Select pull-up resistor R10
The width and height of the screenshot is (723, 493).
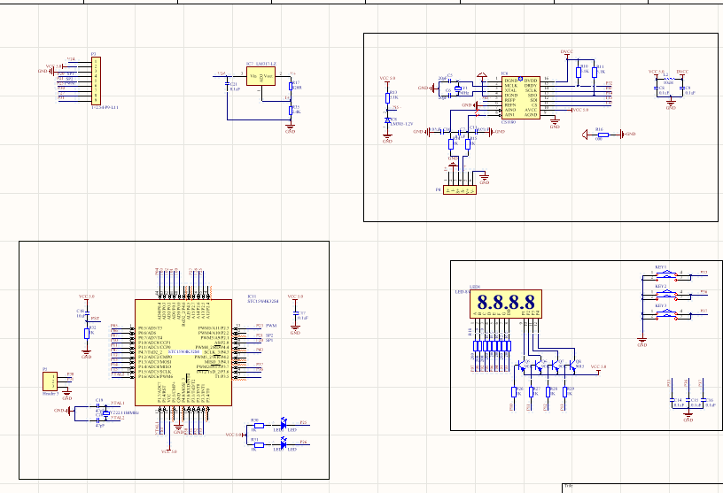[x=579, y=73]
